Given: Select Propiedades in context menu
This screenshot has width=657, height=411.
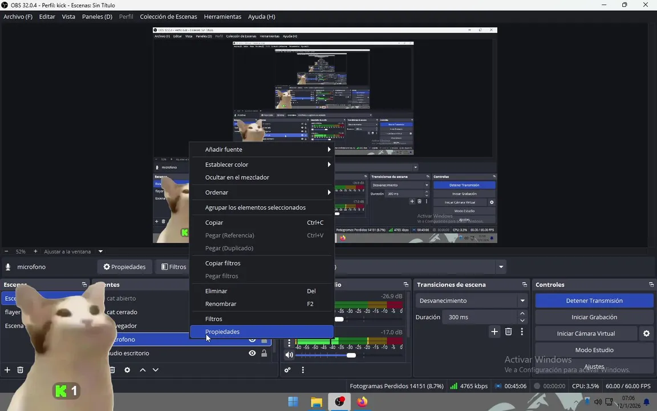Looking at the screenshot, I should 262,332.
